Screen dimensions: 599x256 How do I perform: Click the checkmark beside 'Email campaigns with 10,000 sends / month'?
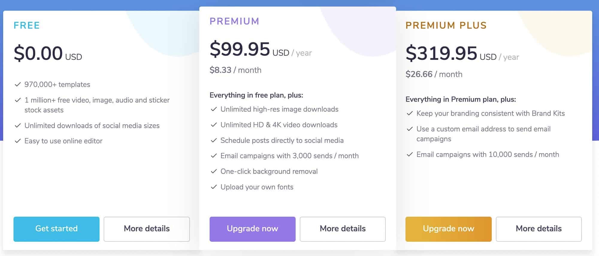point(409,155)
